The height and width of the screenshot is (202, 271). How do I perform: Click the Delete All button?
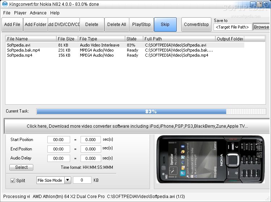(x=117, y=25)
